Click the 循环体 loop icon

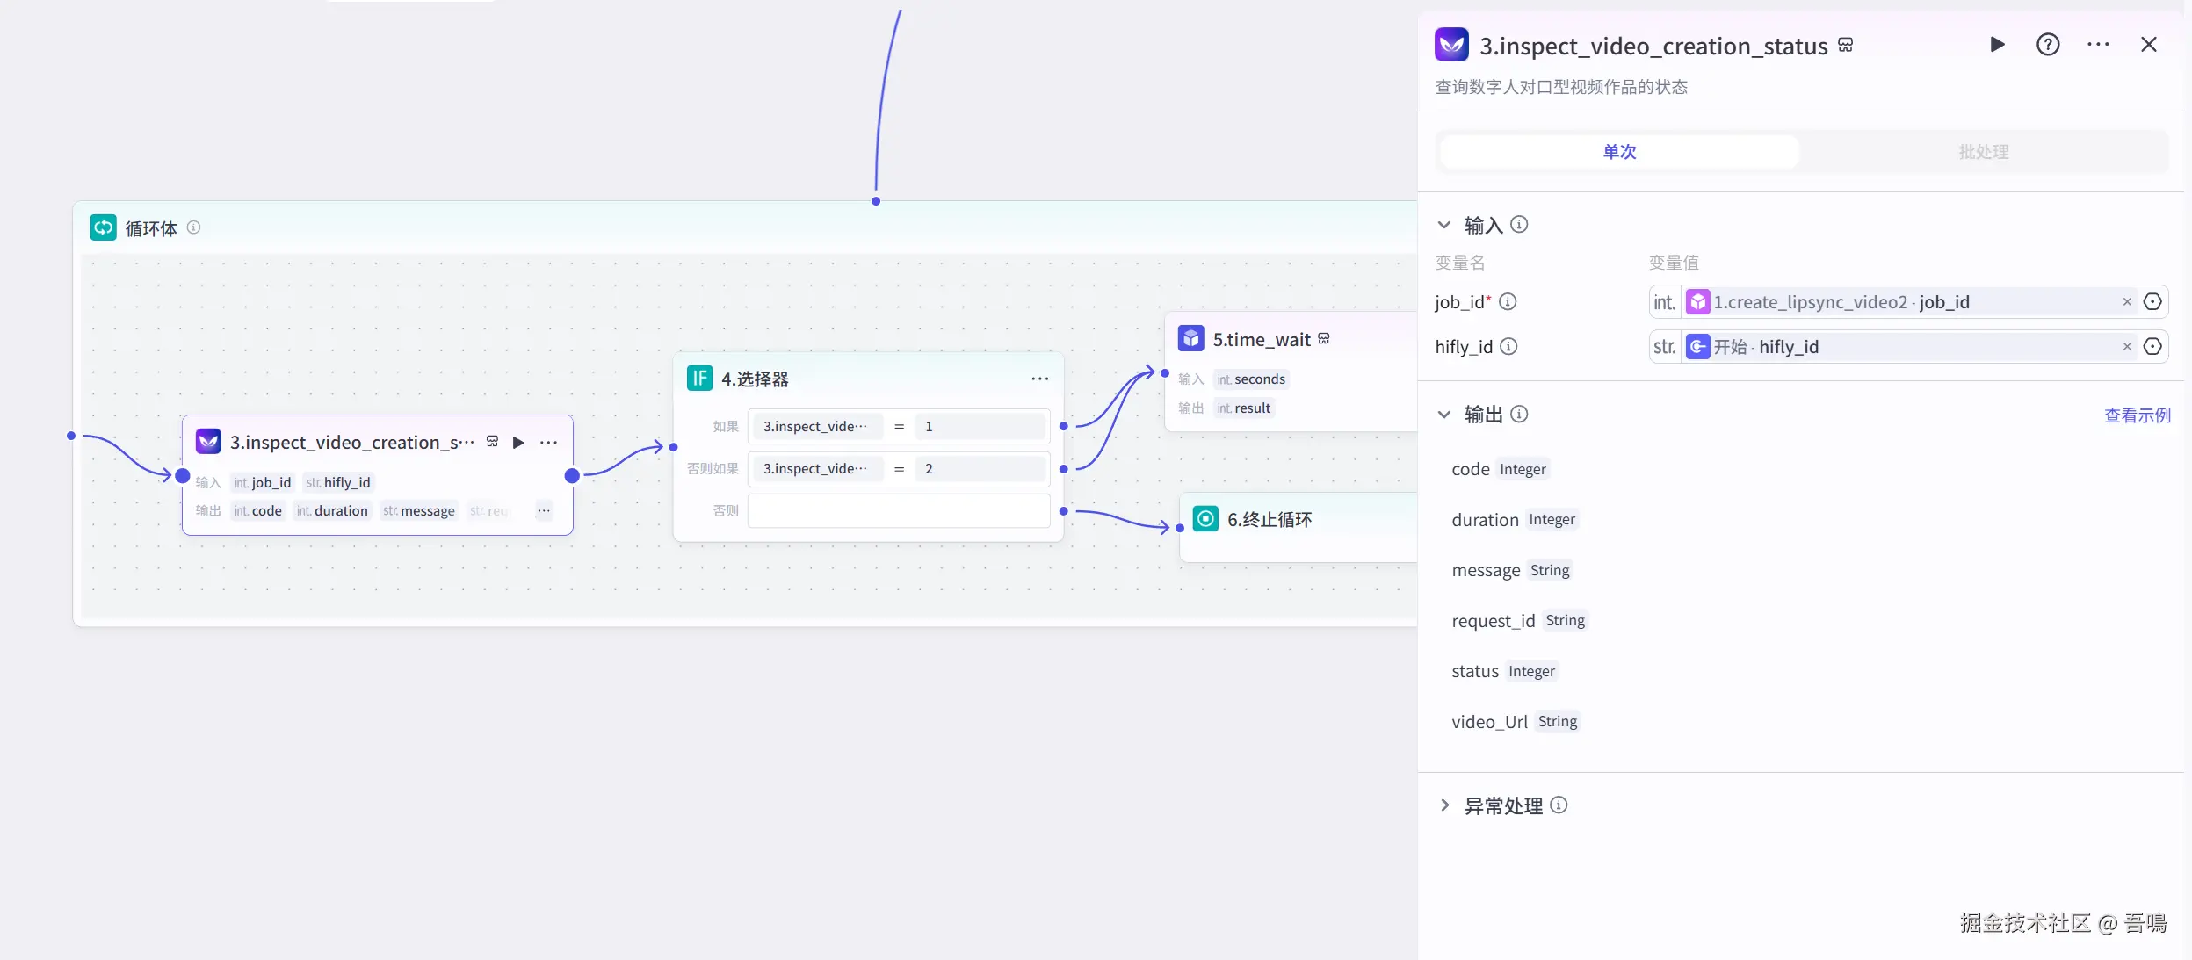(103, 228)
